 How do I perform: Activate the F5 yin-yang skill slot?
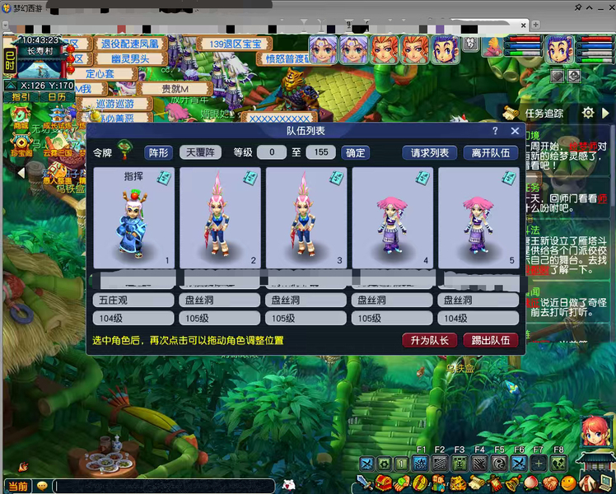pos(499,464)
